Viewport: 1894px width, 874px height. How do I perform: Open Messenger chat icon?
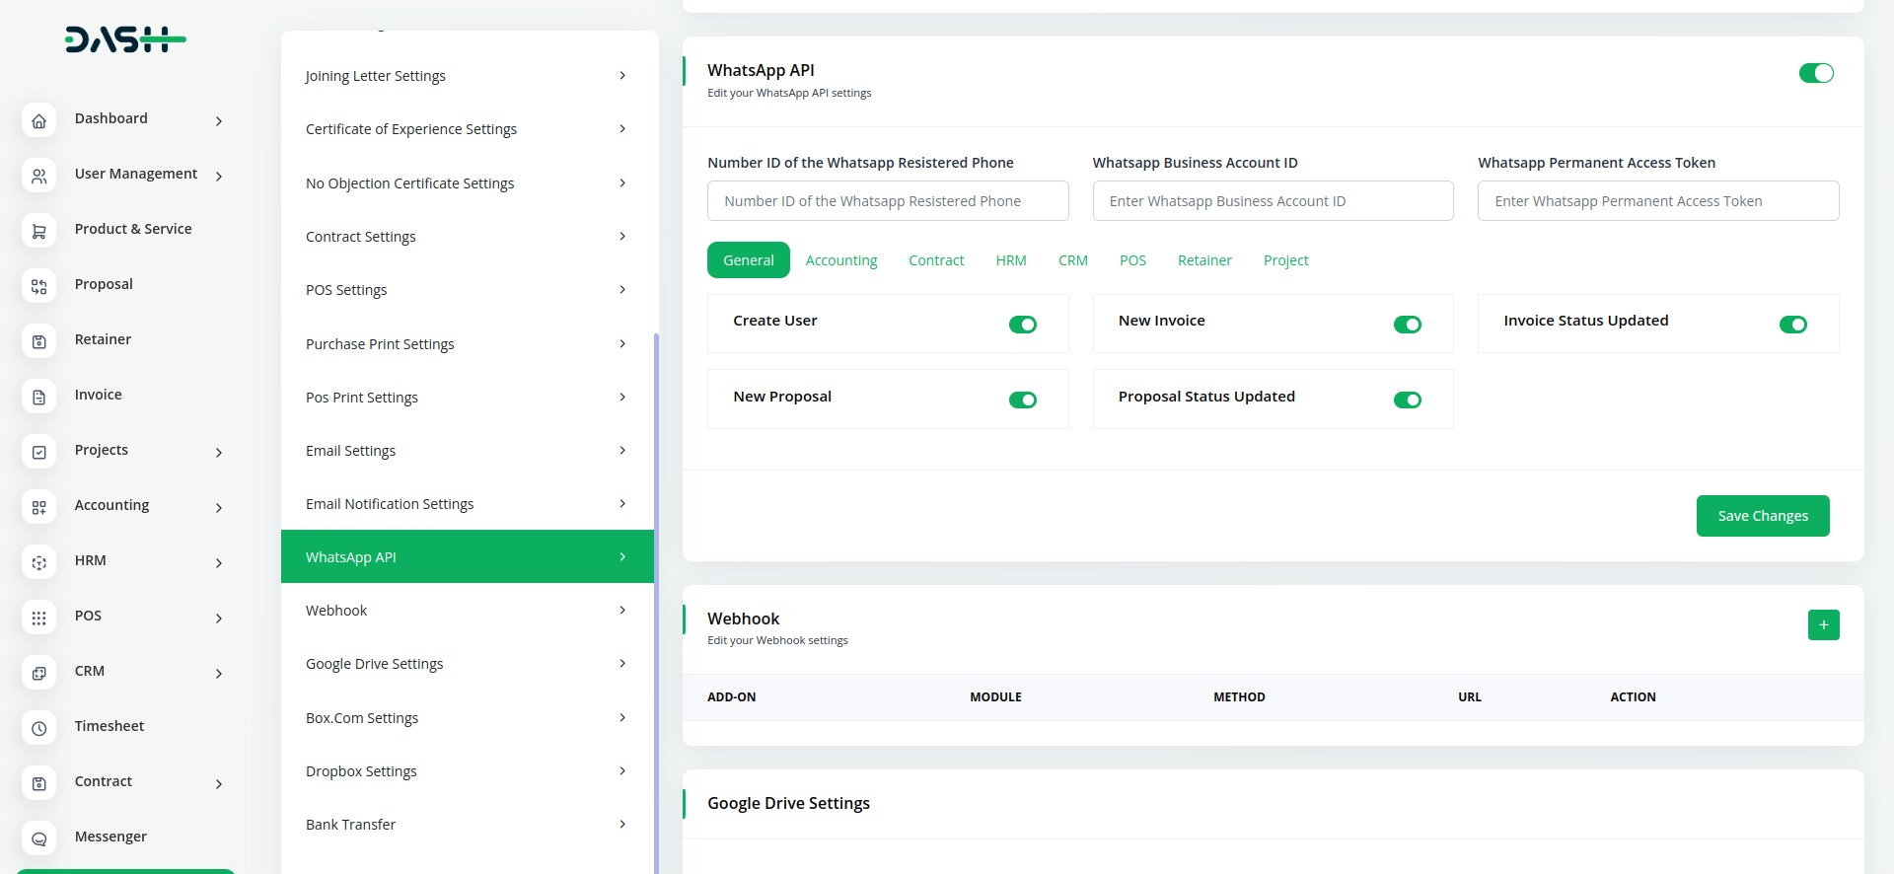pos(38,838)
